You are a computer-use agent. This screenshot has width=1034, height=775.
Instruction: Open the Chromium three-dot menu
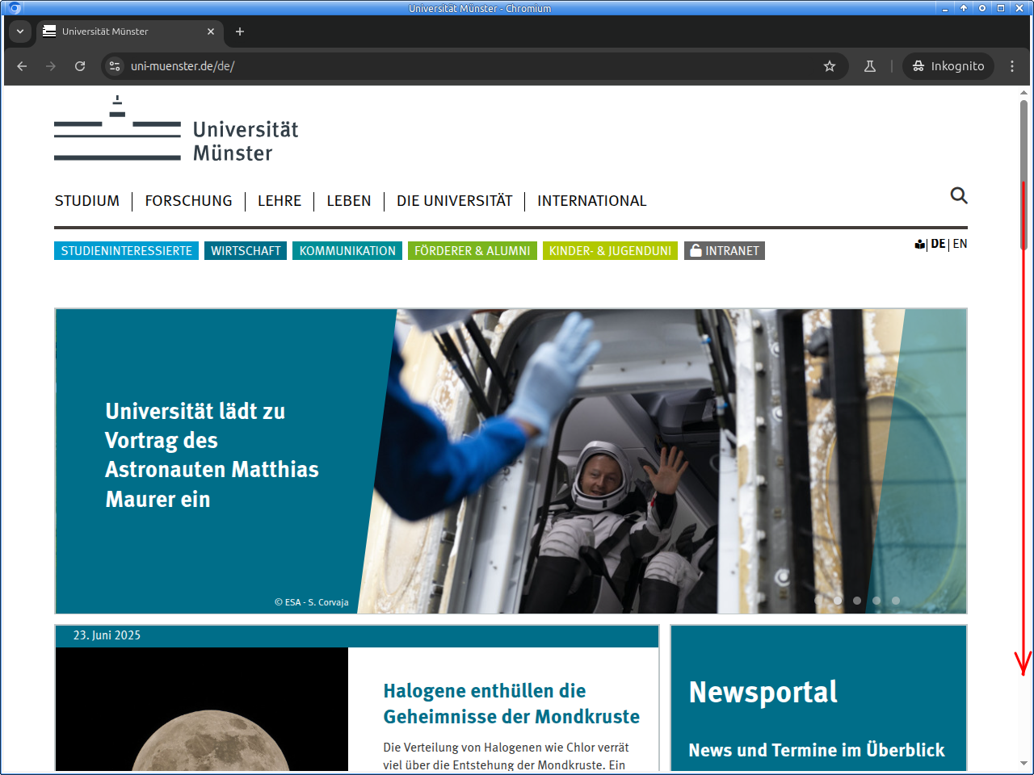pyautogui.click(x=1012, y=66)
